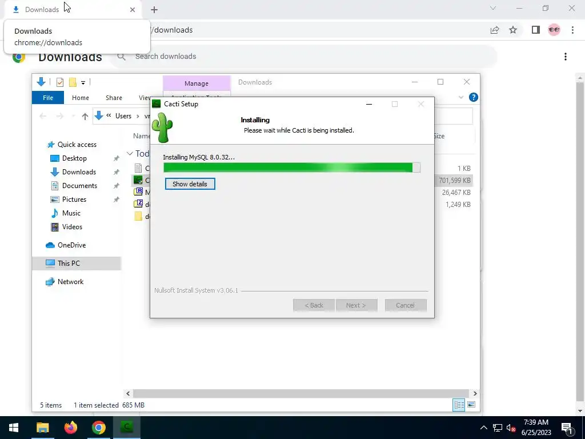The width and height of the screenshot is (585, 439).
Task: Select the file sized 1,249 KB
Action: 458,205
